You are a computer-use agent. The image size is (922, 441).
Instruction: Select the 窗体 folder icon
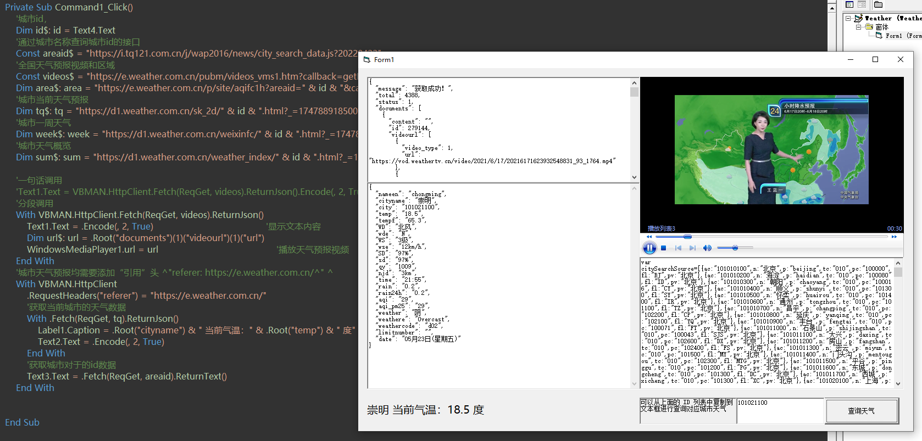tap(869, 27)
